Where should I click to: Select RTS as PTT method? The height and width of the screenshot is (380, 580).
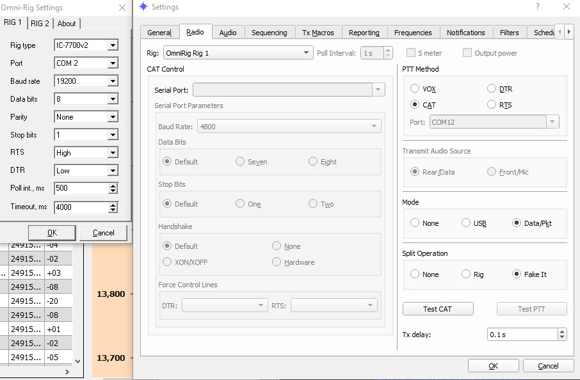[x=491, y=105]
